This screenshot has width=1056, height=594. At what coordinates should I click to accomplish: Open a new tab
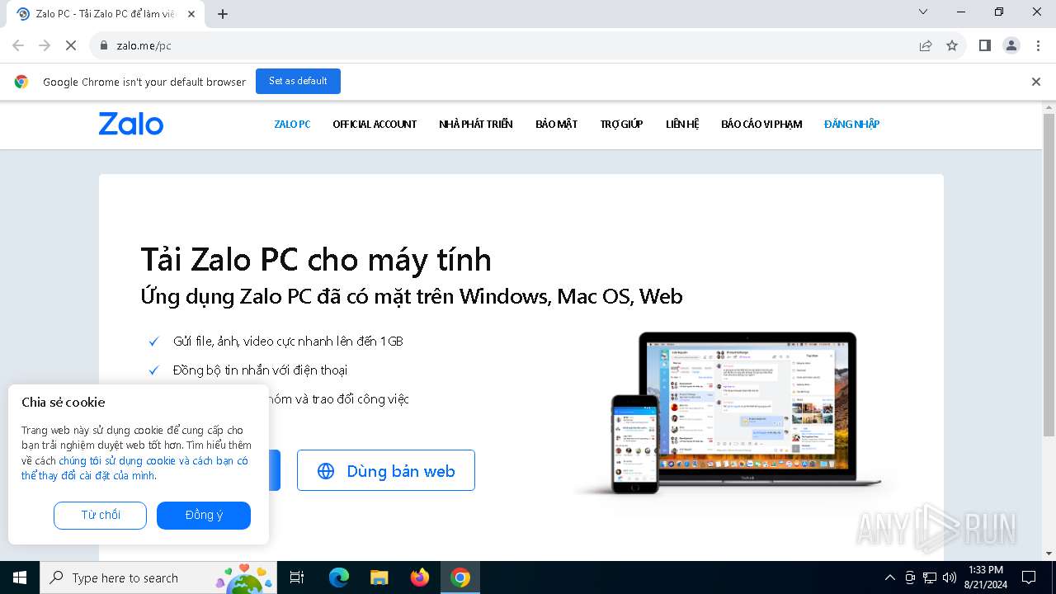pyautogui.click(x=223, y=13)
